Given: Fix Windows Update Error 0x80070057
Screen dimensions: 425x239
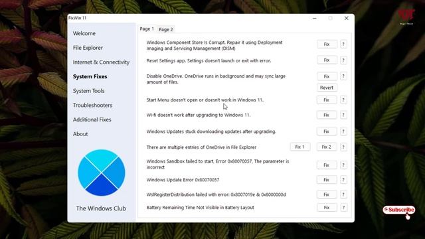Looking at the screenshot, I should [327, 180].
